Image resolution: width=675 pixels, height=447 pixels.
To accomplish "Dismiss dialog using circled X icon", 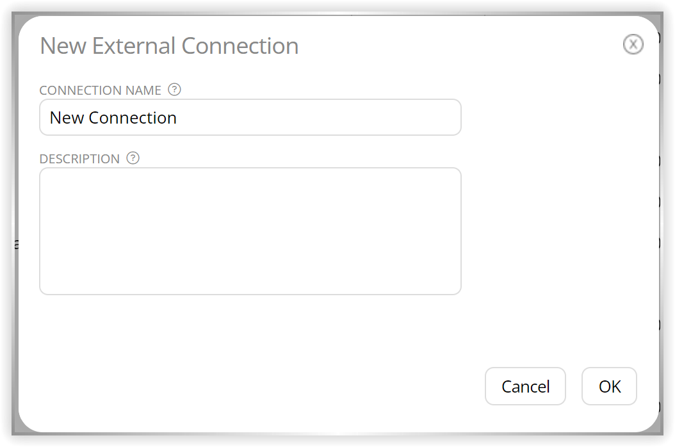I will tap(633, 44).
